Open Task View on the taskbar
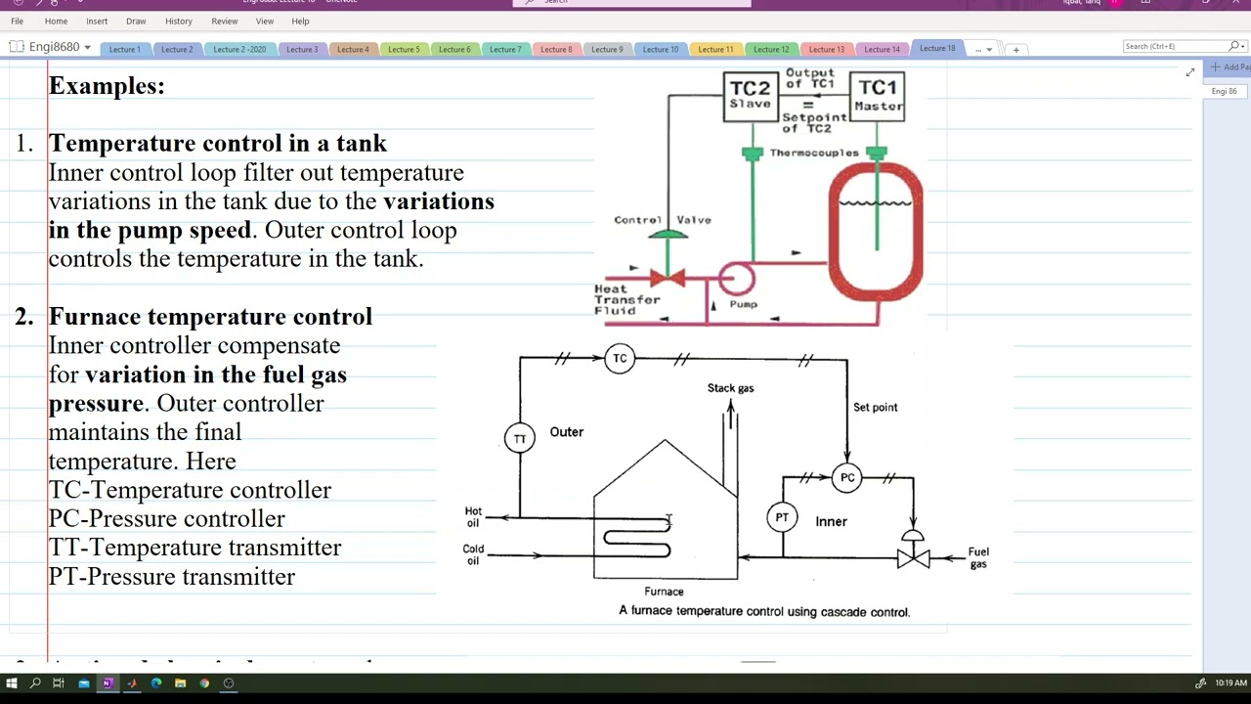 coord(59,683)
